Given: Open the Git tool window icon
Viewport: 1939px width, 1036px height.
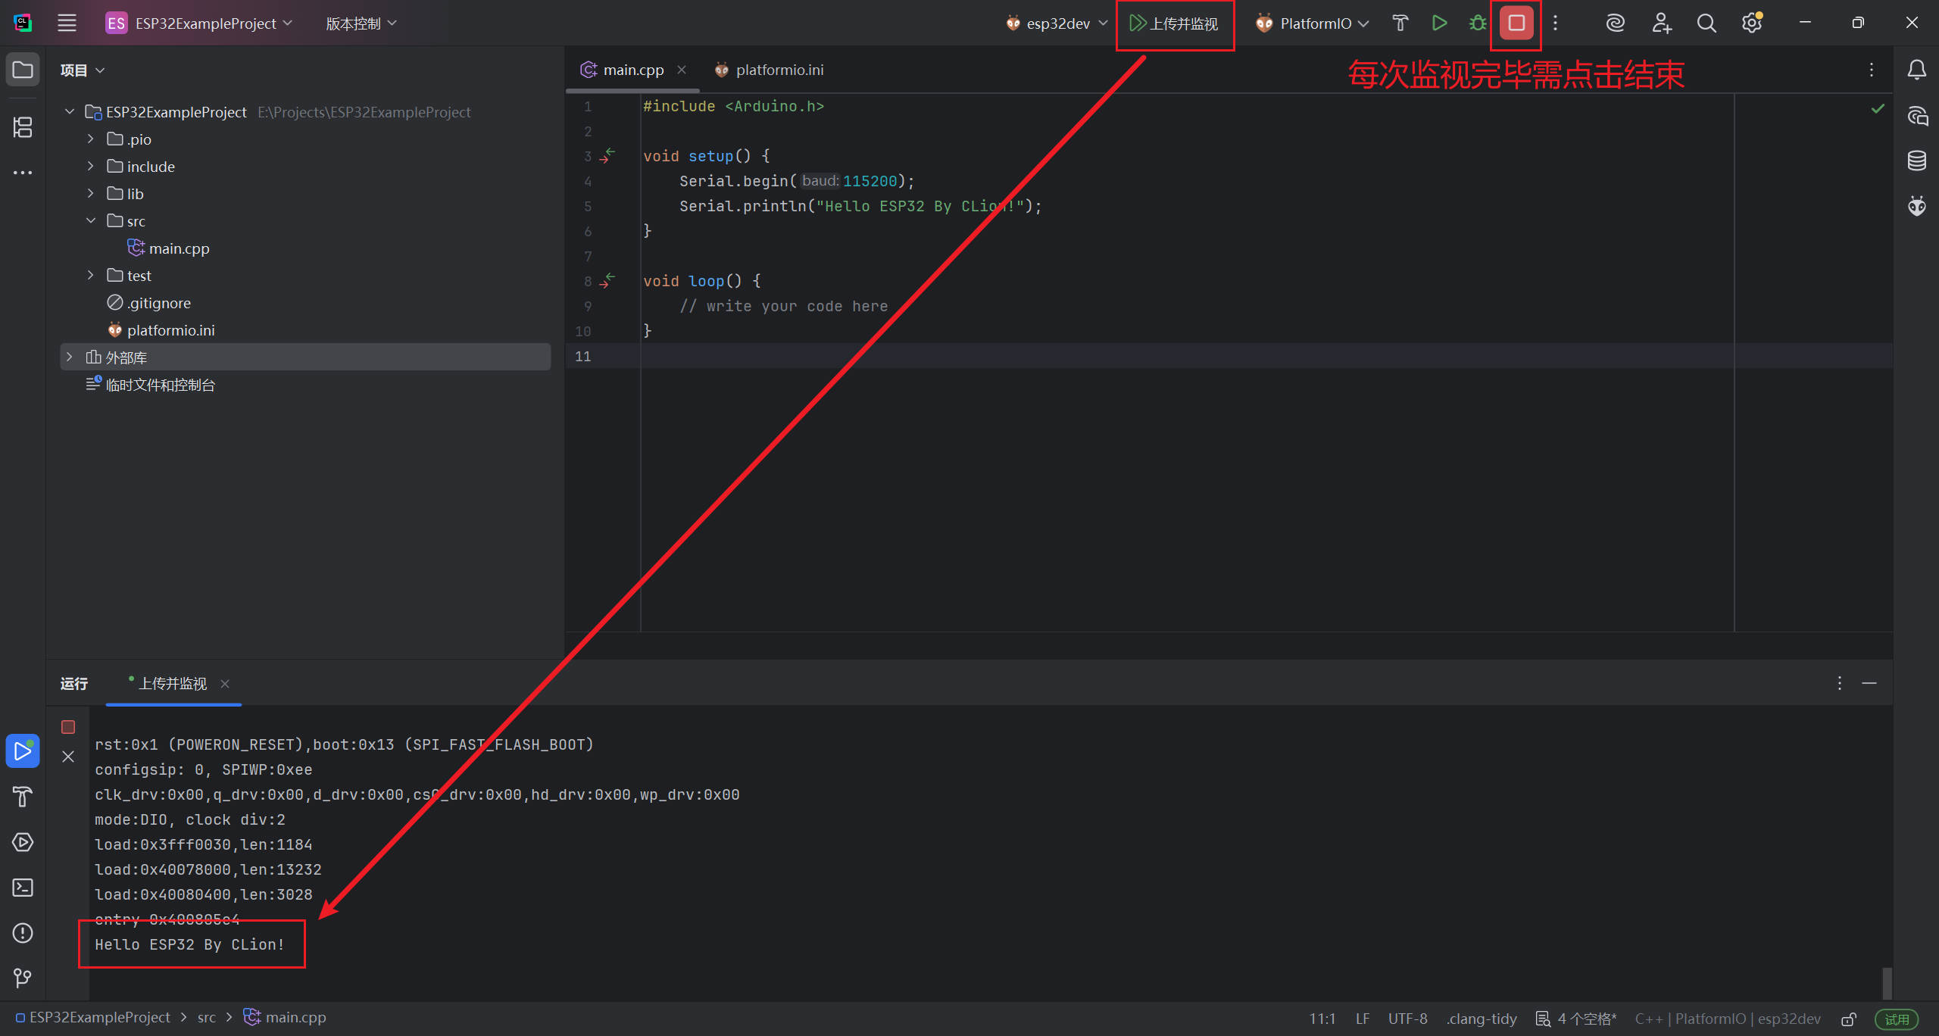Looking at the screenshot, I should coord(23,978).
